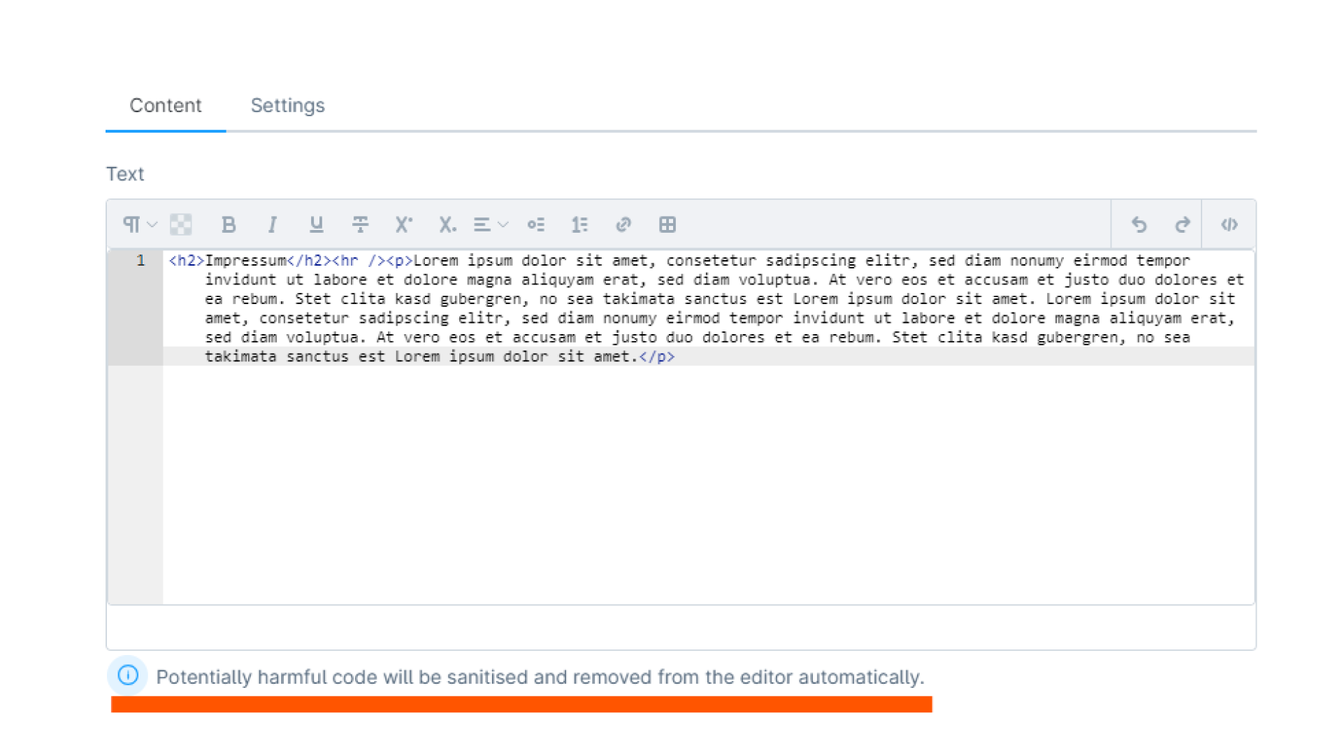Image resolution: width=1342 pixels, height=755 pixels.
Task: Toggle bold formatting
Action: [228, 224]
